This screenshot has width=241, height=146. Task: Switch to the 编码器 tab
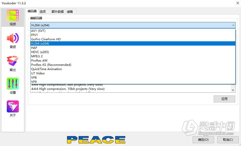point(32,11)
